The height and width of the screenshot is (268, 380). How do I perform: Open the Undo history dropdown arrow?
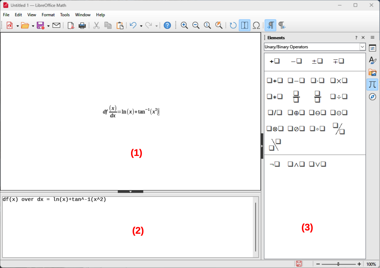[x=141, y=26]
